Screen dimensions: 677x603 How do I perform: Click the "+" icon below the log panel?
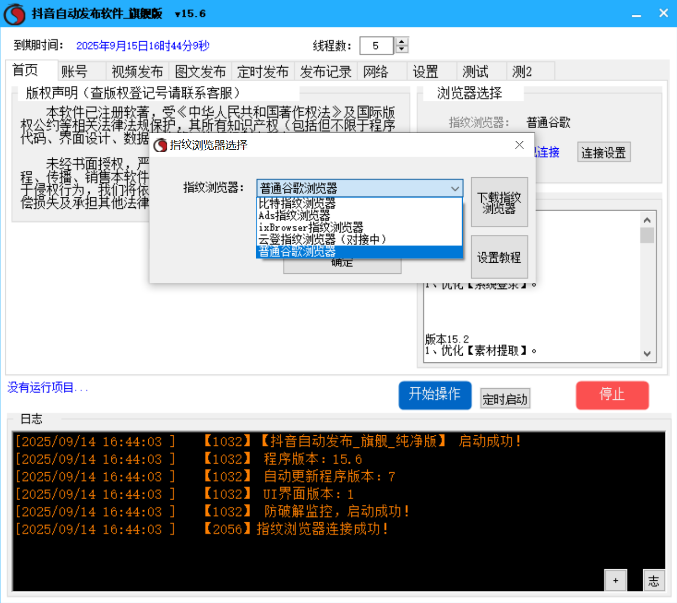pyautogui.click(x=615, y=580)
